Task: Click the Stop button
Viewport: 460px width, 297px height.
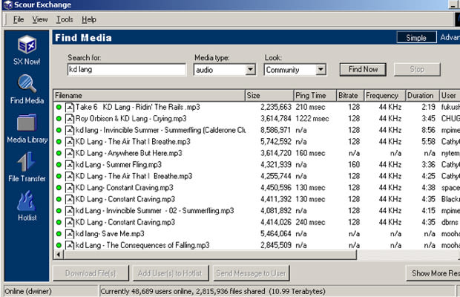Action: point(417,70)
